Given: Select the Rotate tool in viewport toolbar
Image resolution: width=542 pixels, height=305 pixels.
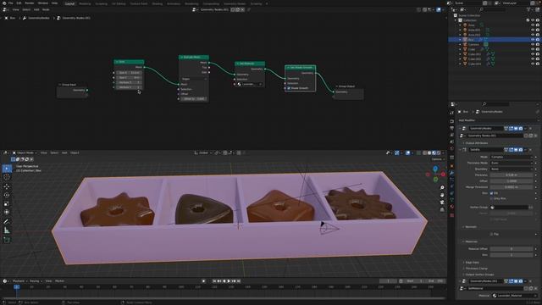Looking at the screenshot, I should [7, 195].
